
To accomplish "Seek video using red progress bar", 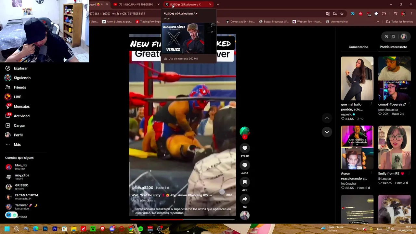I will [182, 220].
